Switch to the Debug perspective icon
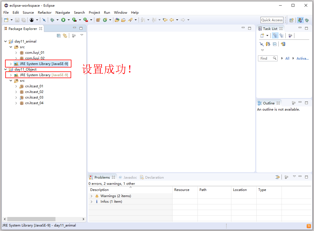This screenshot has width=314, height=231. pyautogui.click(x=307, y=20)
